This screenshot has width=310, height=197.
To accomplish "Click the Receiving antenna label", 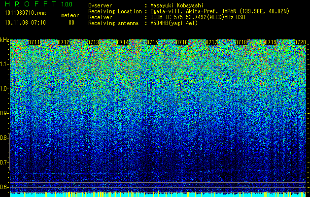I will (113, 23).
